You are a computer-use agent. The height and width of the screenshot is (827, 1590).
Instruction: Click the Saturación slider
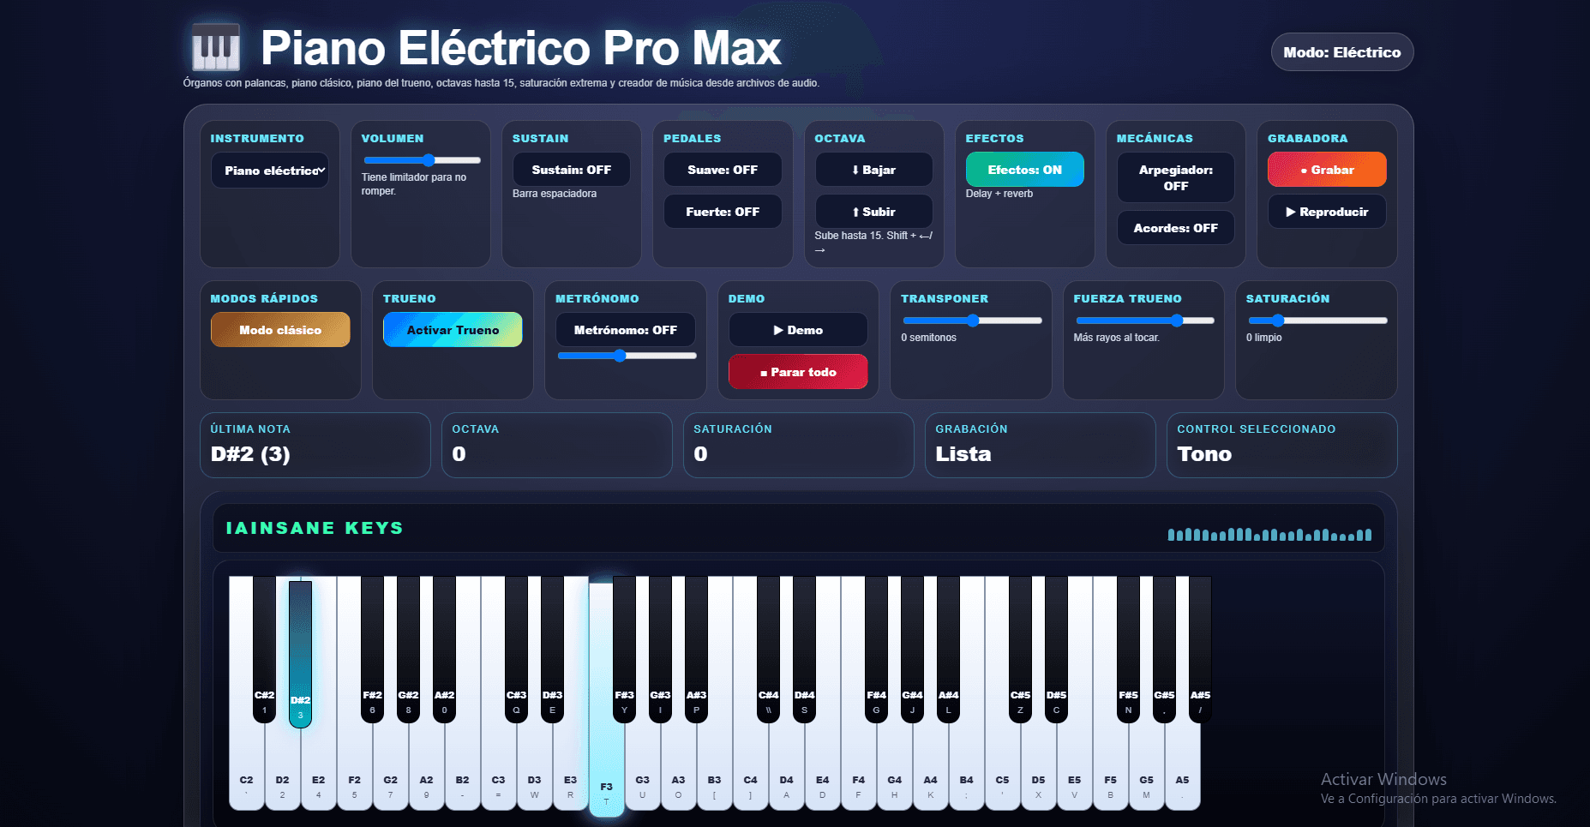[1317, 321]
